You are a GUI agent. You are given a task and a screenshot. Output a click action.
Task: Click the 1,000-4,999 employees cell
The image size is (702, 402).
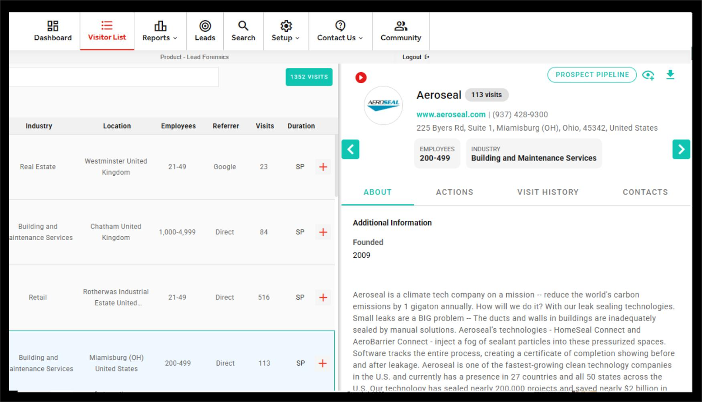177,232
